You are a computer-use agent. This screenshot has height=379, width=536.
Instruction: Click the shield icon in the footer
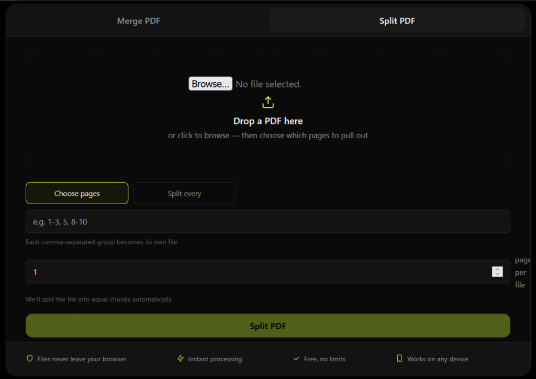30,359
